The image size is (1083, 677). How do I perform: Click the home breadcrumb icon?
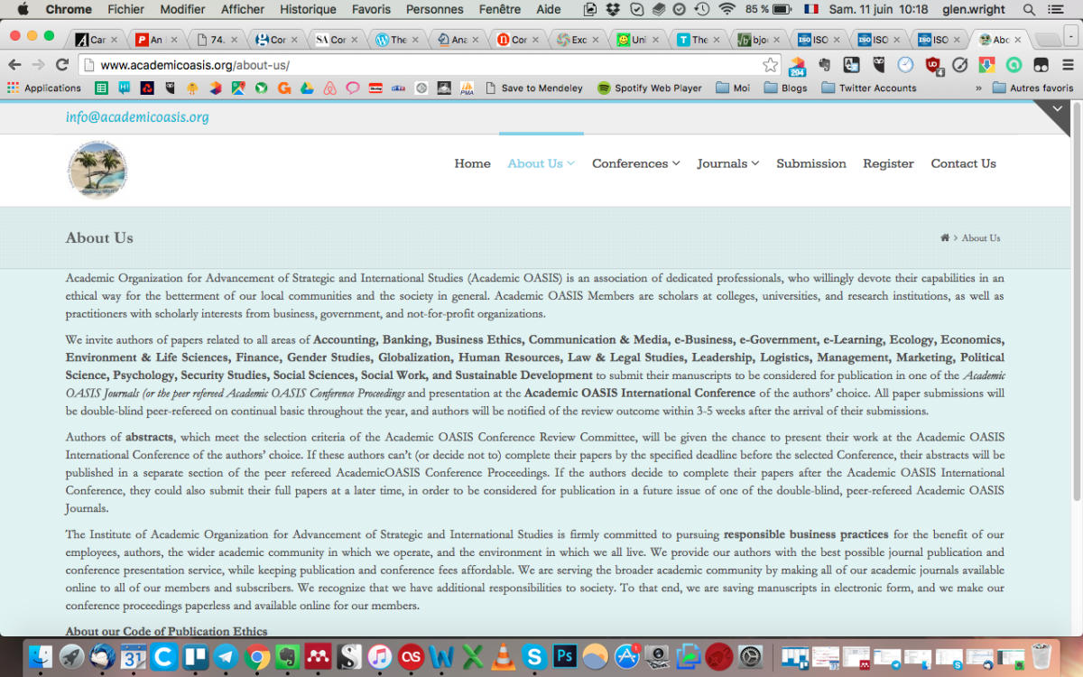click(x=944, y=237)
